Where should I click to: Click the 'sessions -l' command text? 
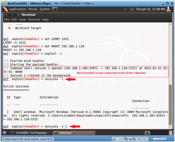(x=54, y=79)
